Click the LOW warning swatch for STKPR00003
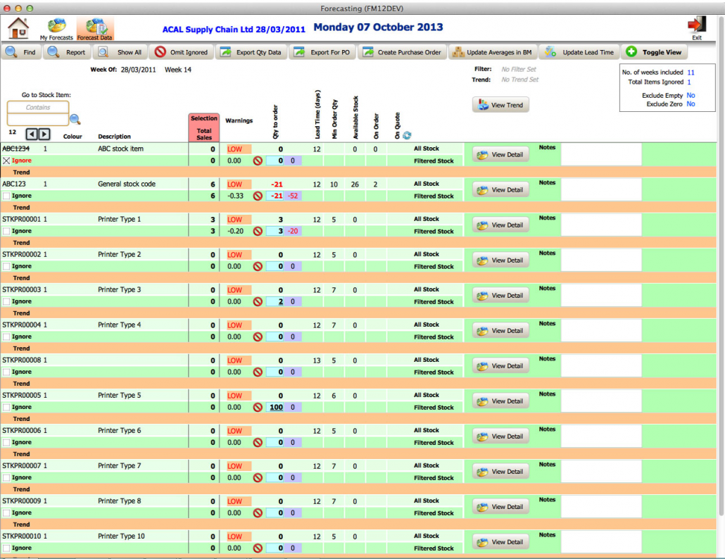The height and width of the screenshot is (559, 725). [239, 290]
